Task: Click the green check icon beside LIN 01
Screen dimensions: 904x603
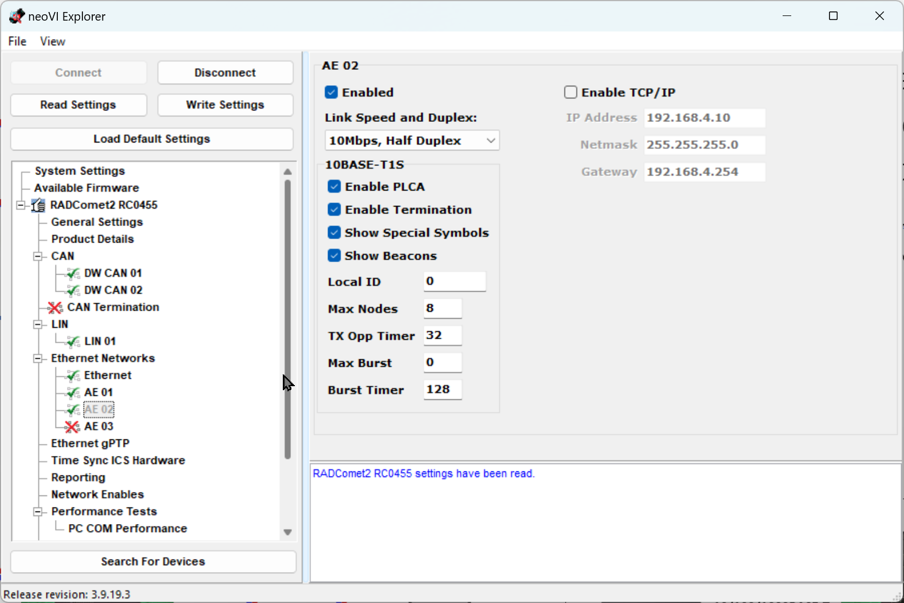Action: (73, 342)
